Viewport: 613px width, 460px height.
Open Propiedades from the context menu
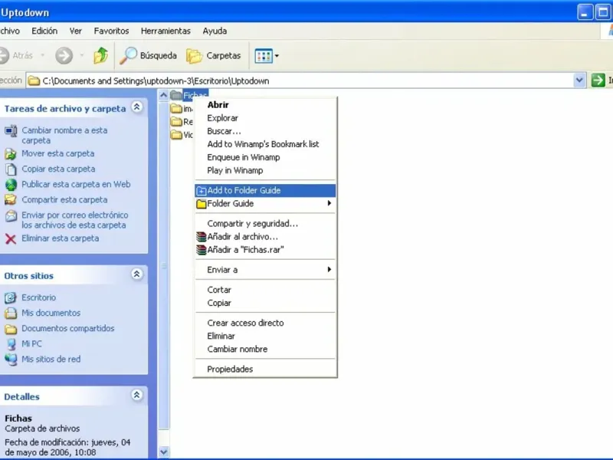[265, 370]
